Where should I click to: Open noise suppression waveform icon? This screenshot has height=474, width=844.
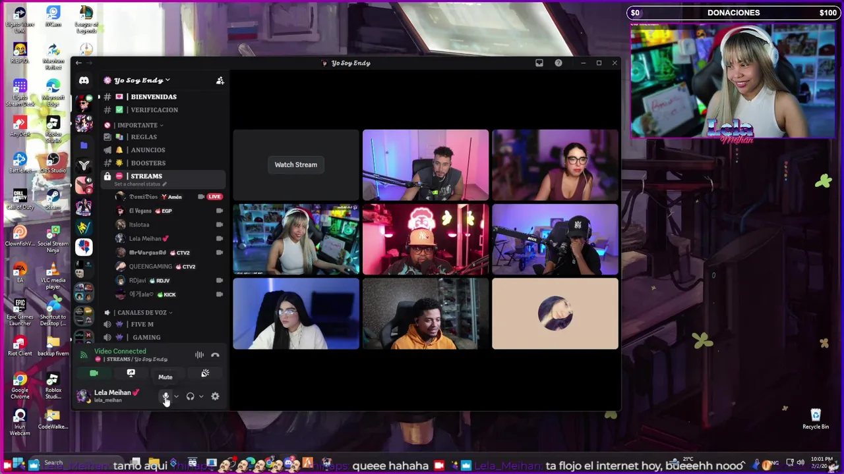[x=199, y=355]
